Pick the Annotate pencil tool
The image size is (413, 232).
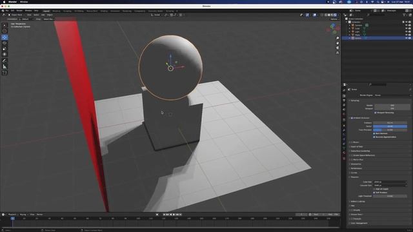pyautogui.click(x=5, y=61)
